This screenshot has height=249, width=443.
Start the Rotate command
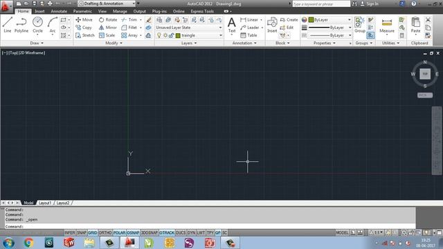pos(108,20)
